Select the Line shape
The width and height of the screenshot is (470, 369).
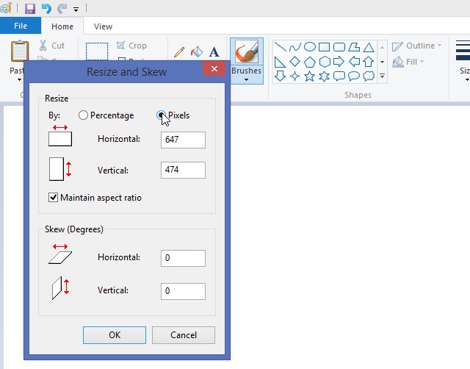coord(281,47)
